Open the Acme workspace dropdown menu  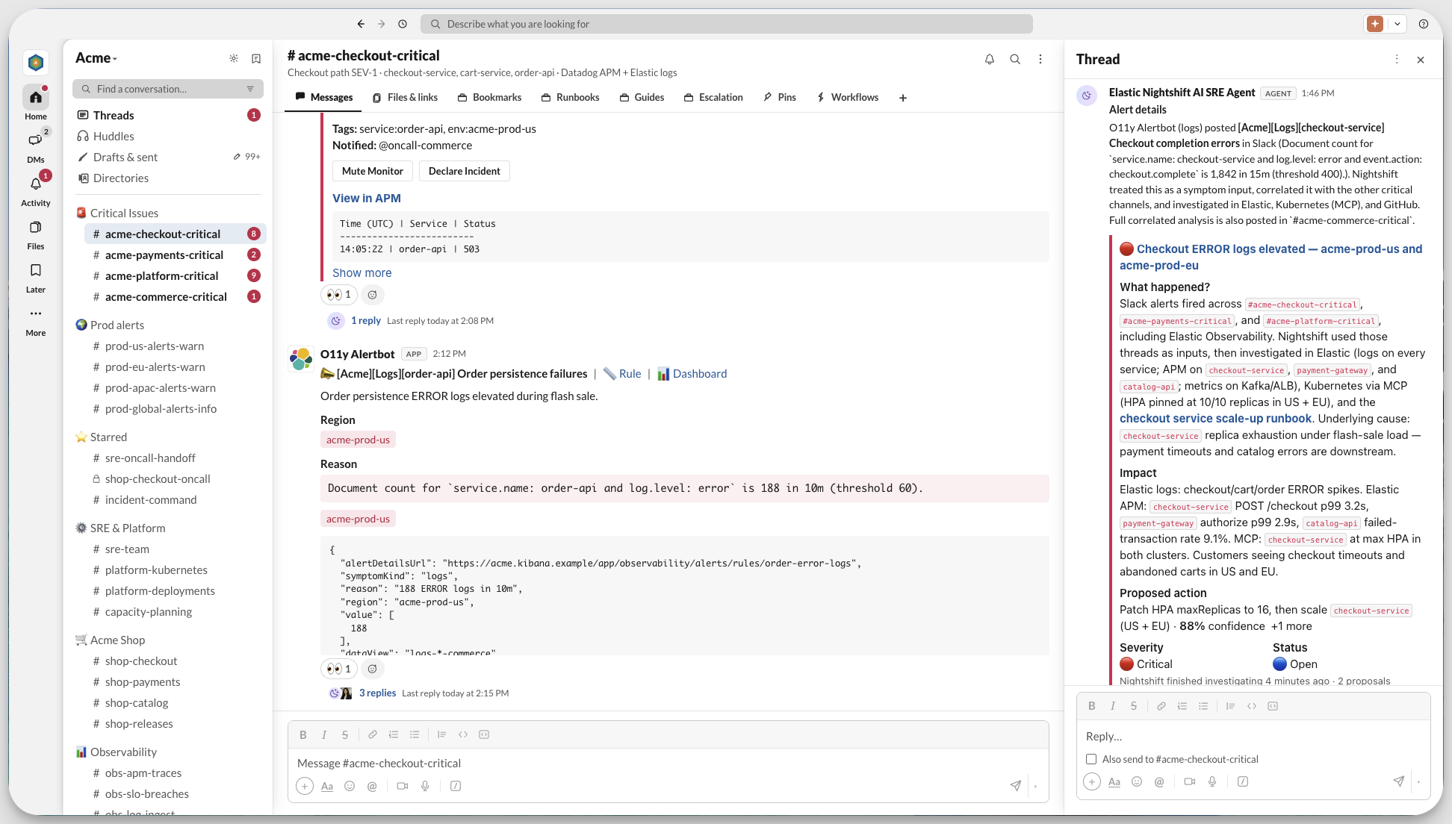click(x=96, y=58)
